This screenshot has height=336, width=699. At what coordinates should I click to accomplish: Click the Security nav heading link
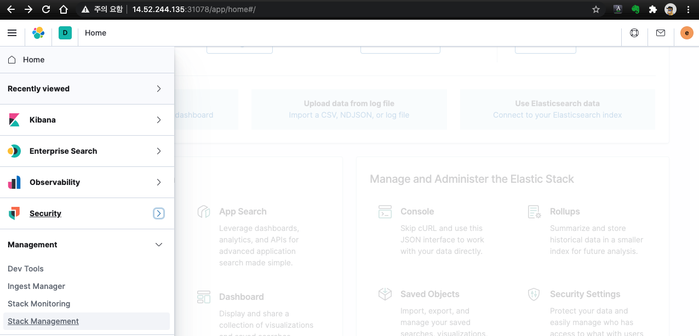[45, 213]
